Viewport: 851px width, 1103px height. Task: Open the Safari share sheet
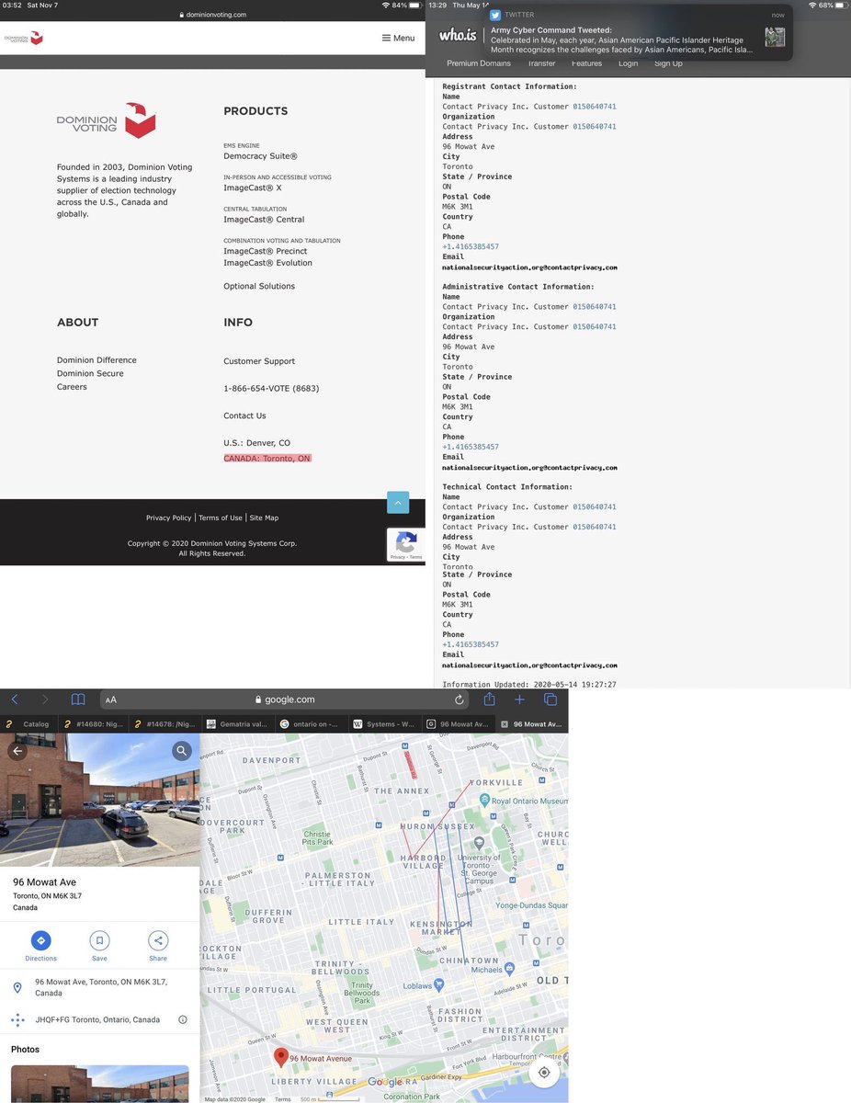[x=490, y=699]
